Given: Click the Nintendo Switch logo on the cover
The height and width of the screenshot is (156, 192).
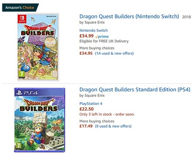Looking at the screenshot, I should coord(22,19).
